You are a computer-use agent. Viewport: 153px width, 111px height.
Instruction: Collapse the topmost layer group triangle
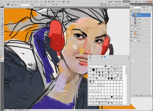tap(133, 12)
